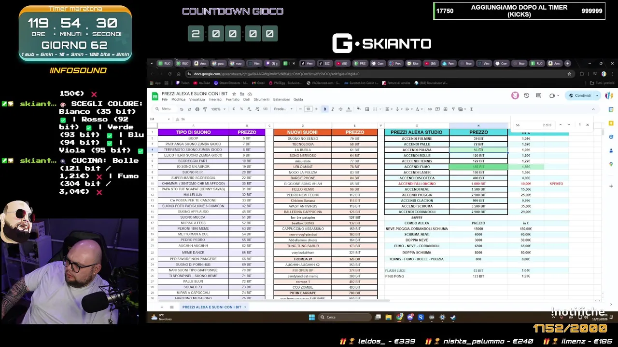Open the all sheets list icon
The height and width of the screenshot is (347, 618).
(x=171, y=307)
